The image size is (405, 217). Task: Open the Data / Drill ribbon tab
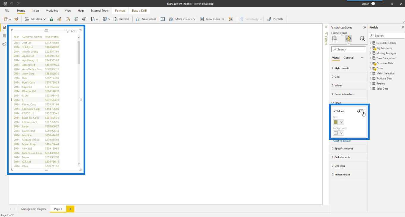pyautogui.click(x=139, y=11)
